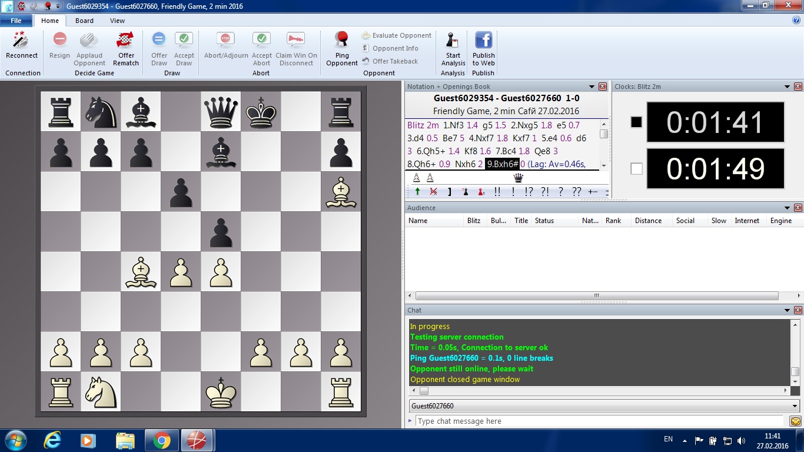Open the Audience panel menu arrow
This screenshot has height=452, width=804.
click(x=788, y=208)
